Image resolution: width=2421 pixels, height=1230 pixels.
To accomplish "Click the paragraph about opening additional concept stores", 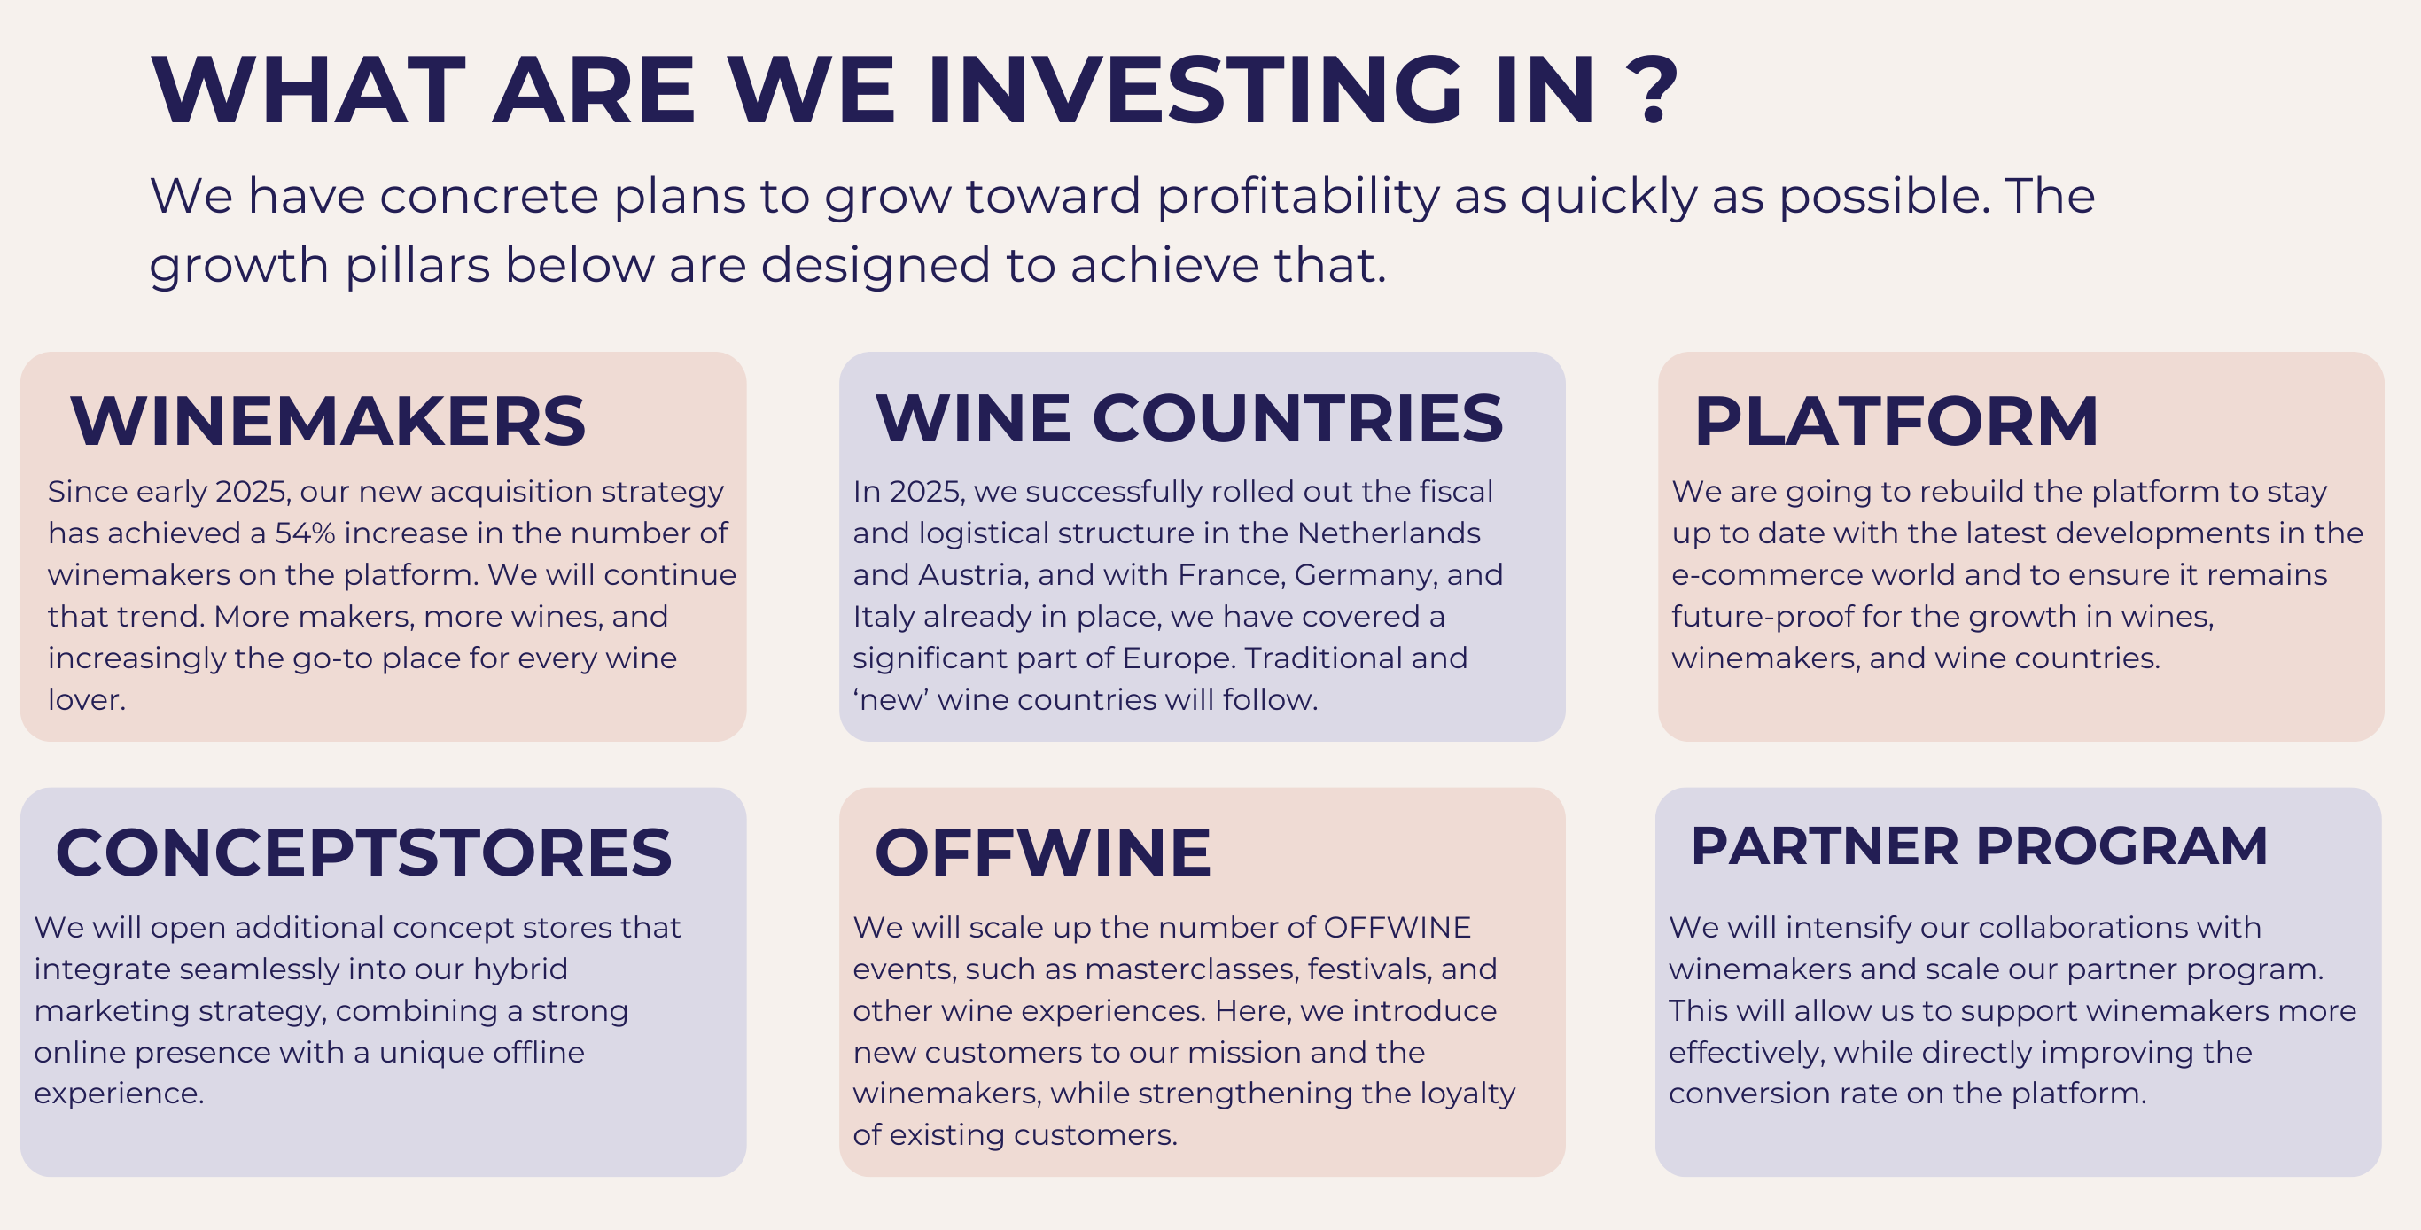I will click(357, 1010).
